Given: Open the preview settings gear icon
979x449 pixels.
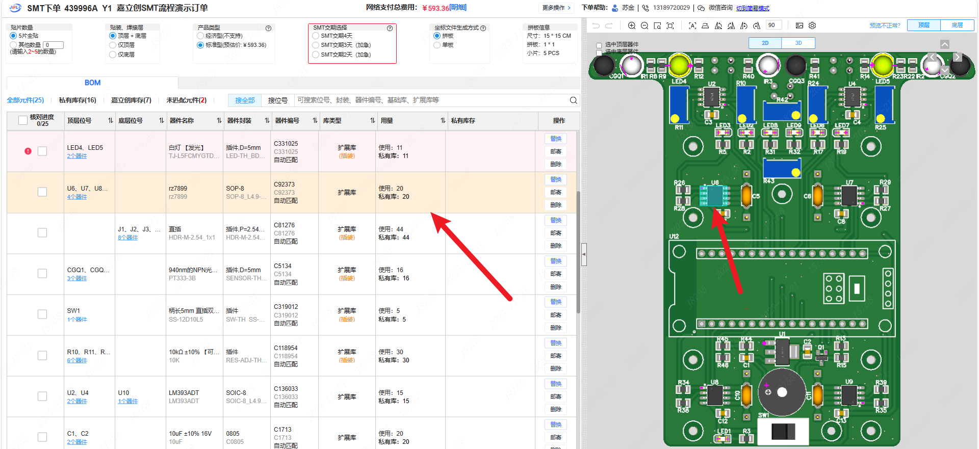Looking at the screenshot, I should tap(812, 25).
